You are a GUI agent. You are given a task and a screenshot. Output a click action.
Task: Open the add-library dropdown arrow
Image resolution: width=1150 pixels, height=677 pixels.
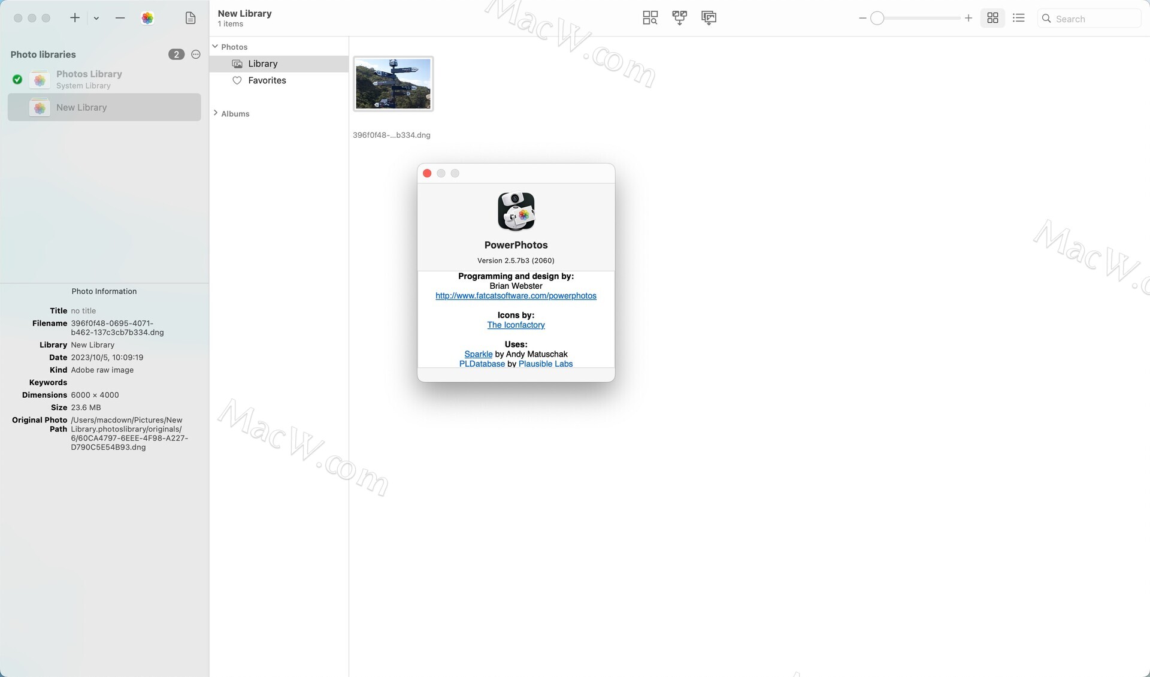coord(96,19)
